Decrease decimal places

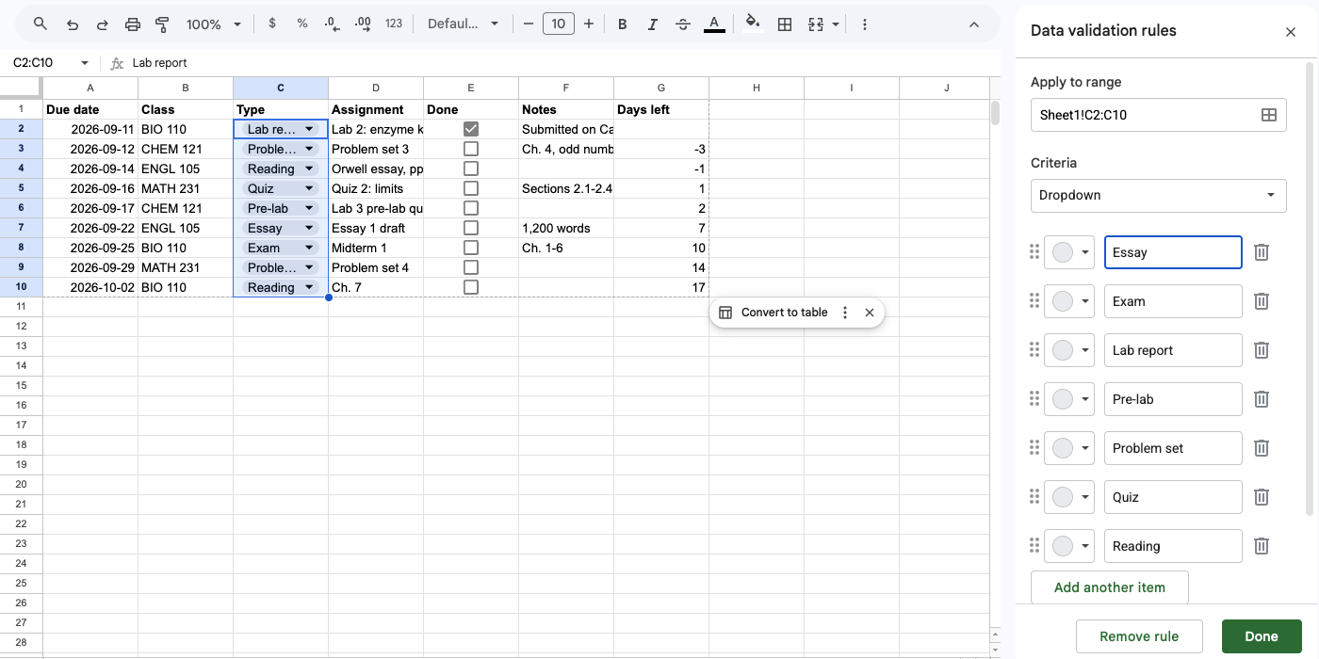[332, 24]
